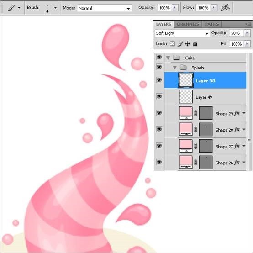Hide Layer 49

coord(159,96)
